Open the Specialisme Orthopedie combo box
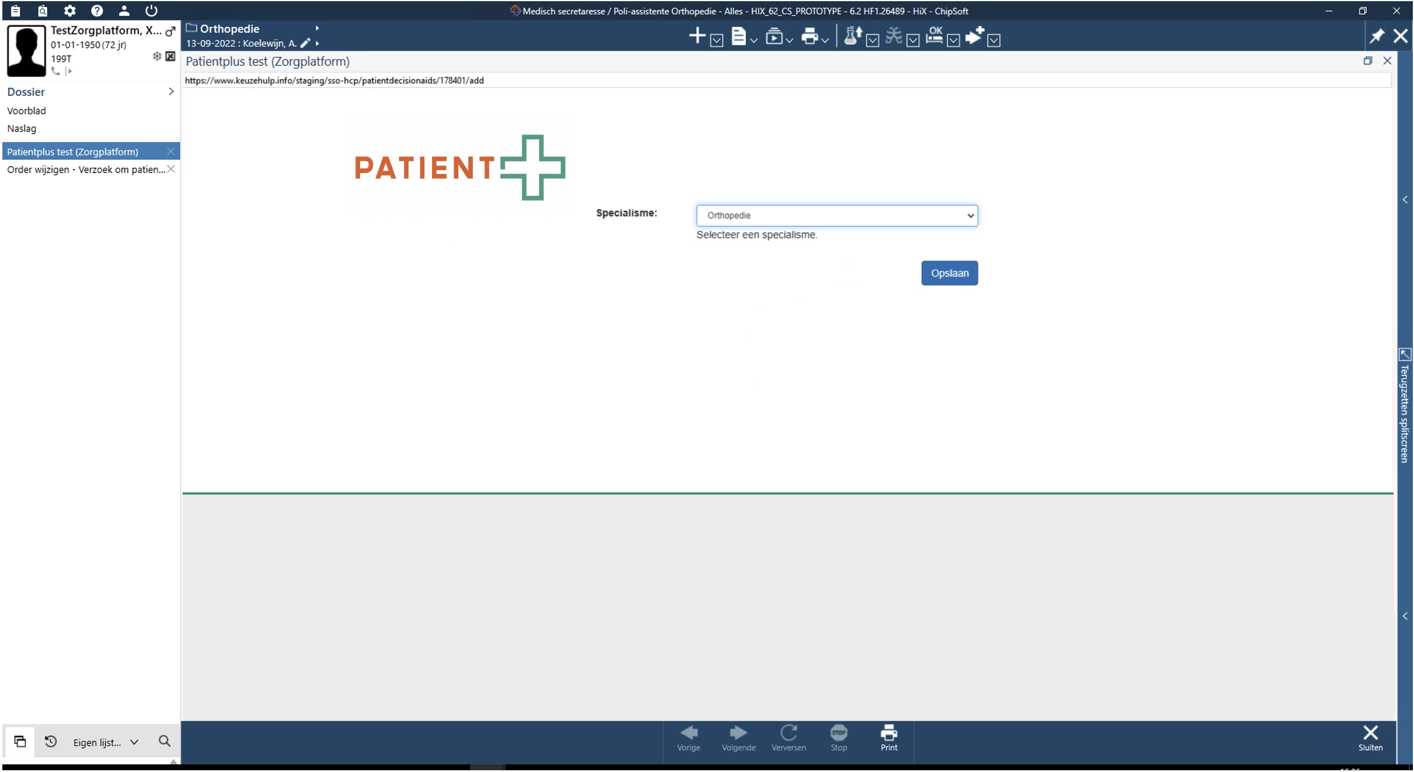 [836, 215]
